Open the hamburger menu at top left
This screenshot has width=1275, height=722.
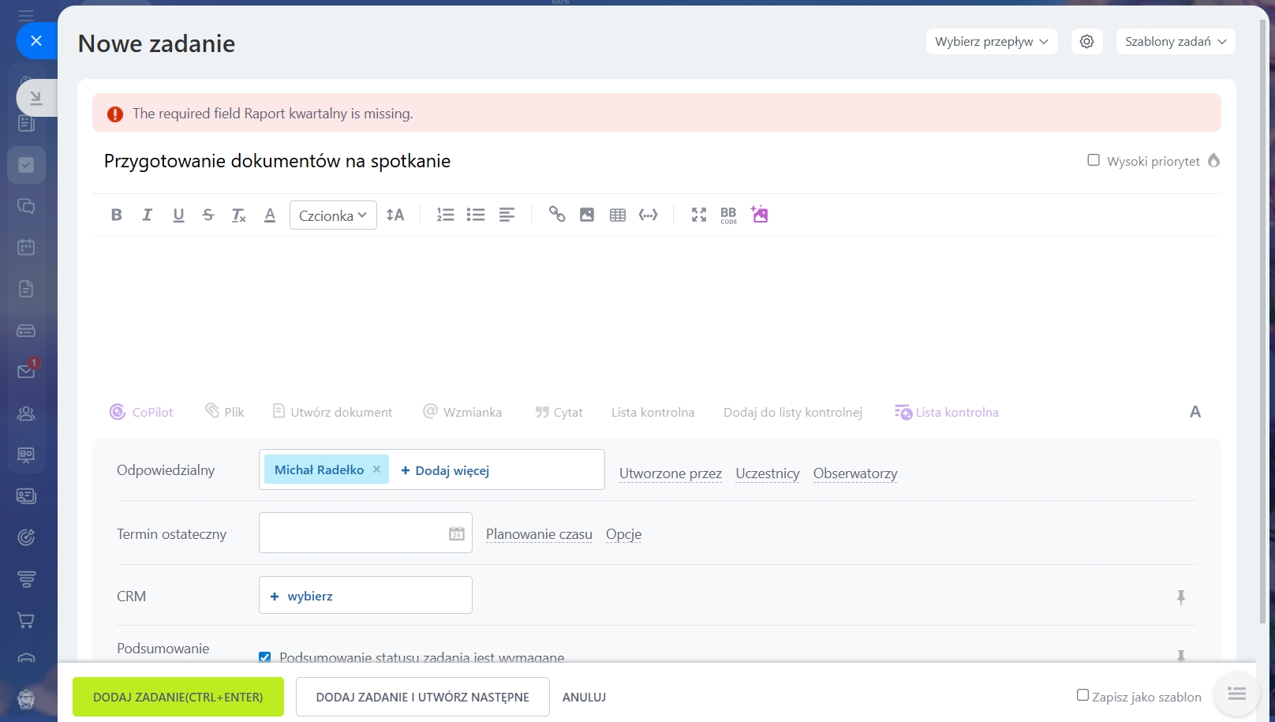(x=26, y=15)
